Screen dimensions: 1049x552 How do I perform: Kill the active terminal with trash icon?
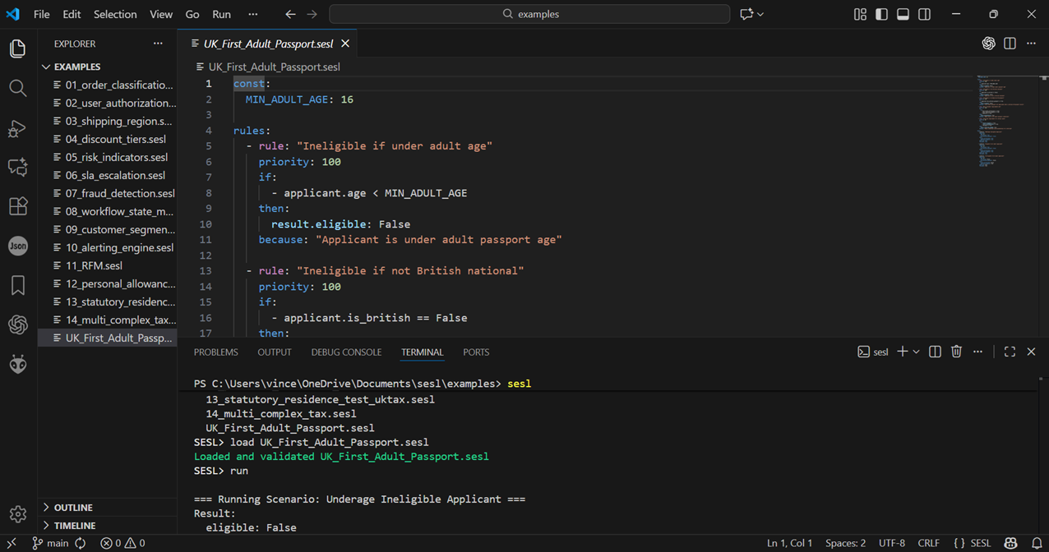pos(956,351)
